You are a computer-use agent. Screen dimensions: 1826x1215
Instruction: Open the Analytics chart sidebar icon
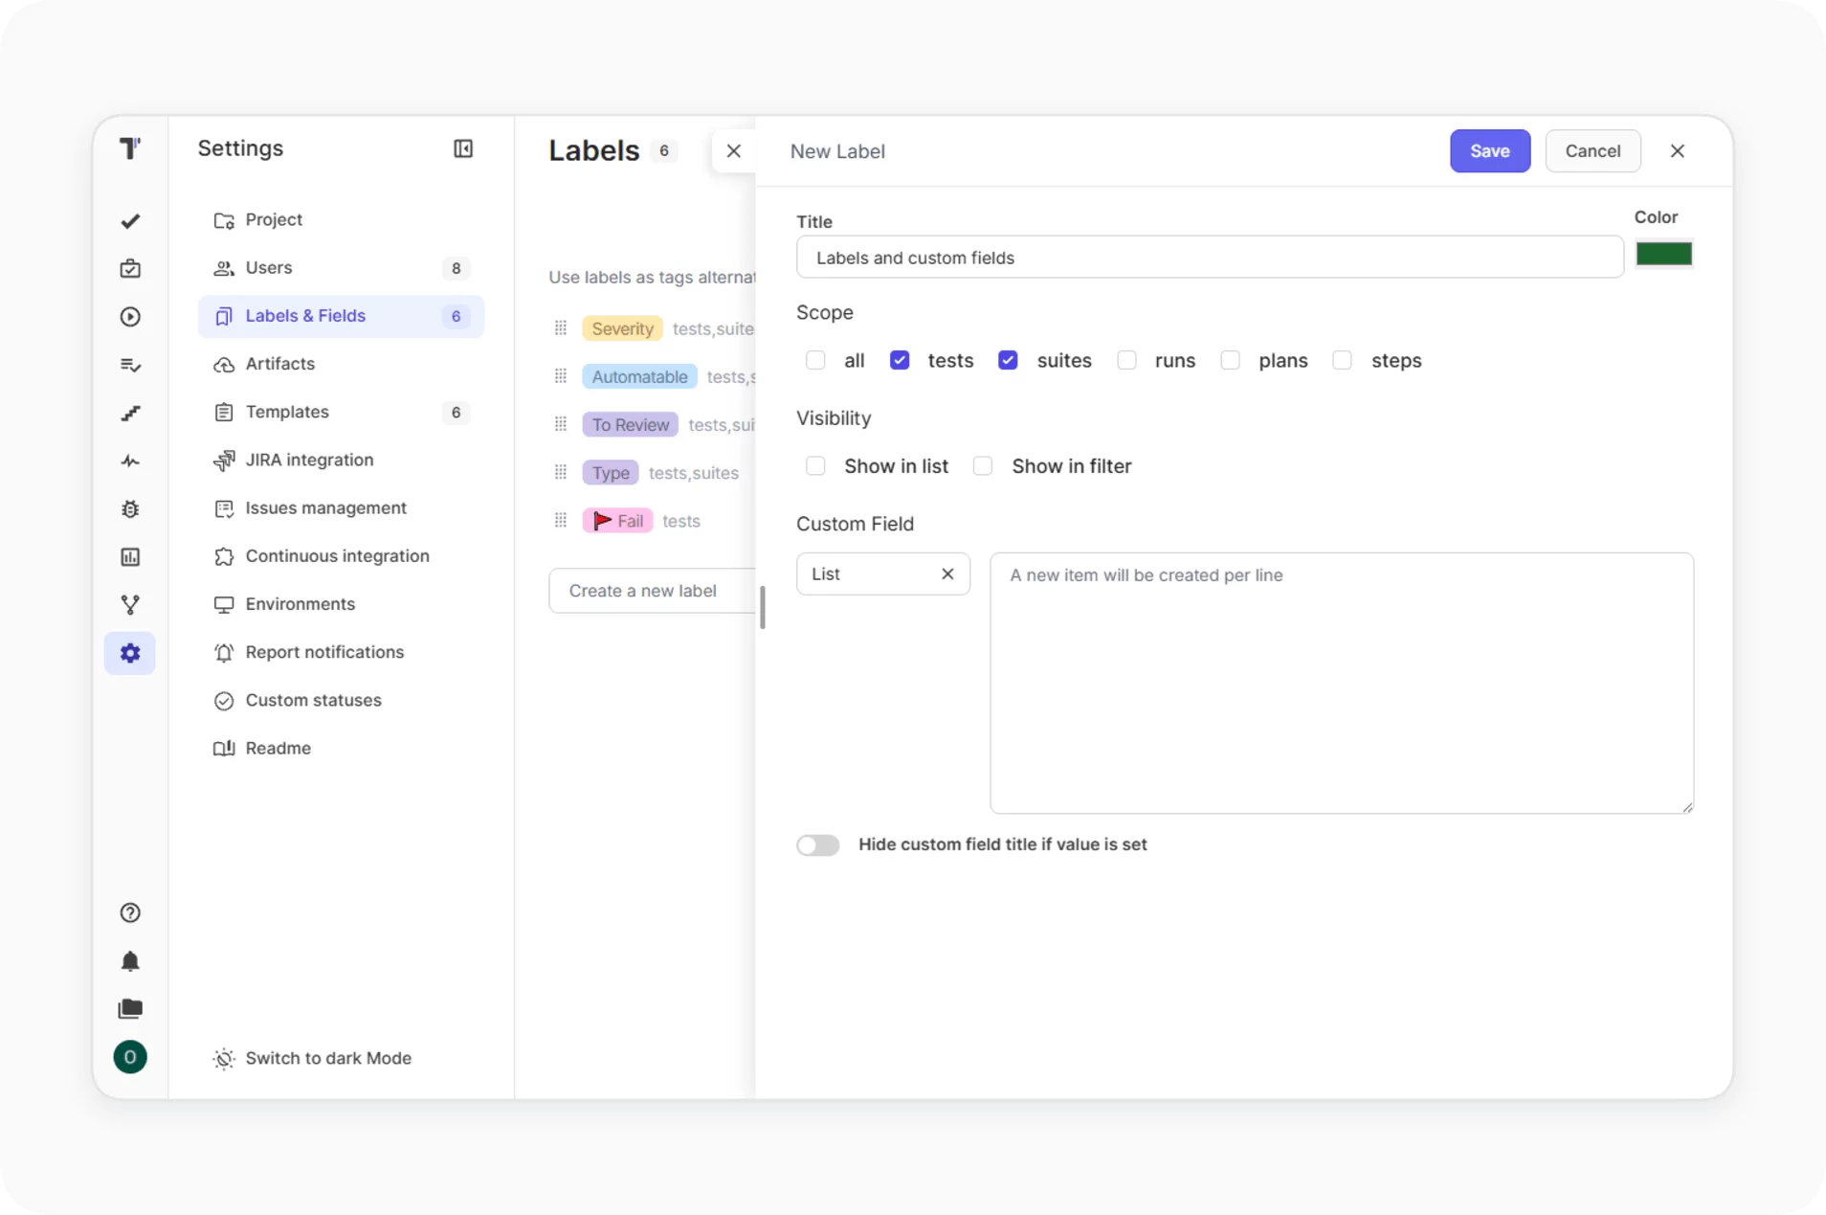click(130, 557)
